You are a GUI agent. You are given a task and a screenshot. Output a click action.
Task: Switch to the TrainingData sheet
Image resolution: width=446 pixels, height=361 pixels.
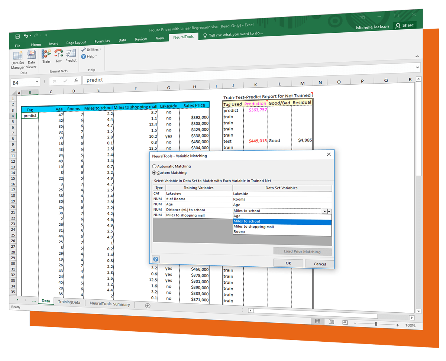69,302
